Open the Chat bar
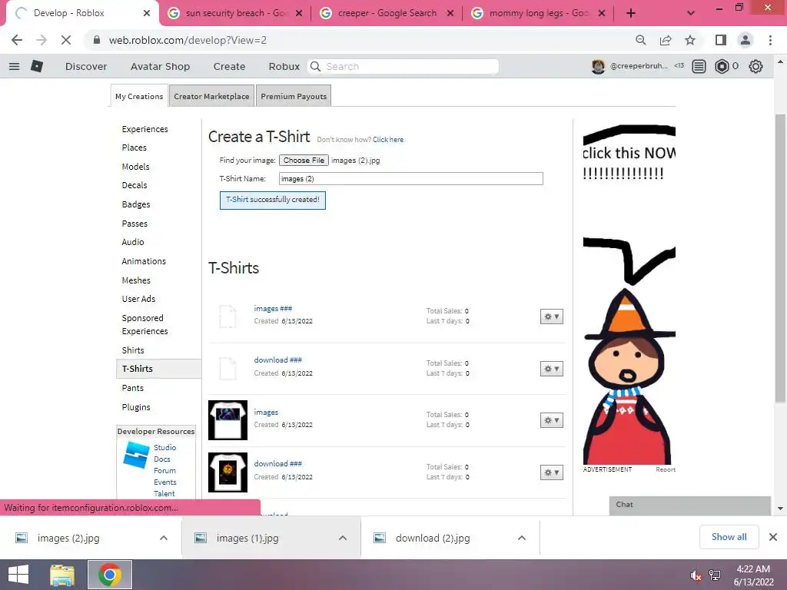 689,505
